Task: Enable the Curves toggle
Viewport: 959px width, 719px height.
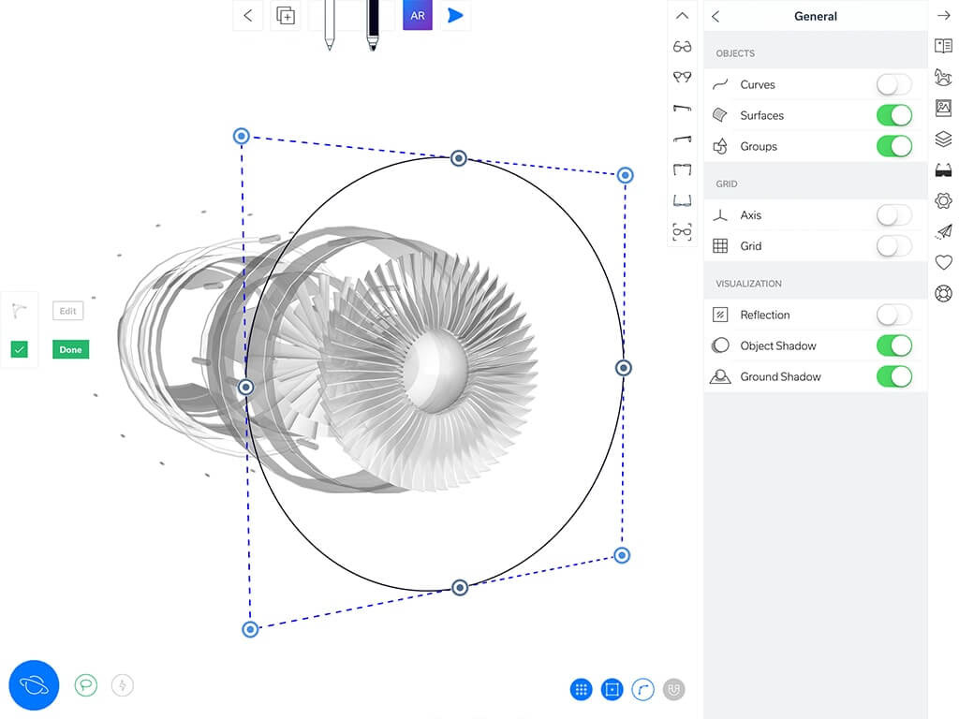Action: click(x=893, y=84)
